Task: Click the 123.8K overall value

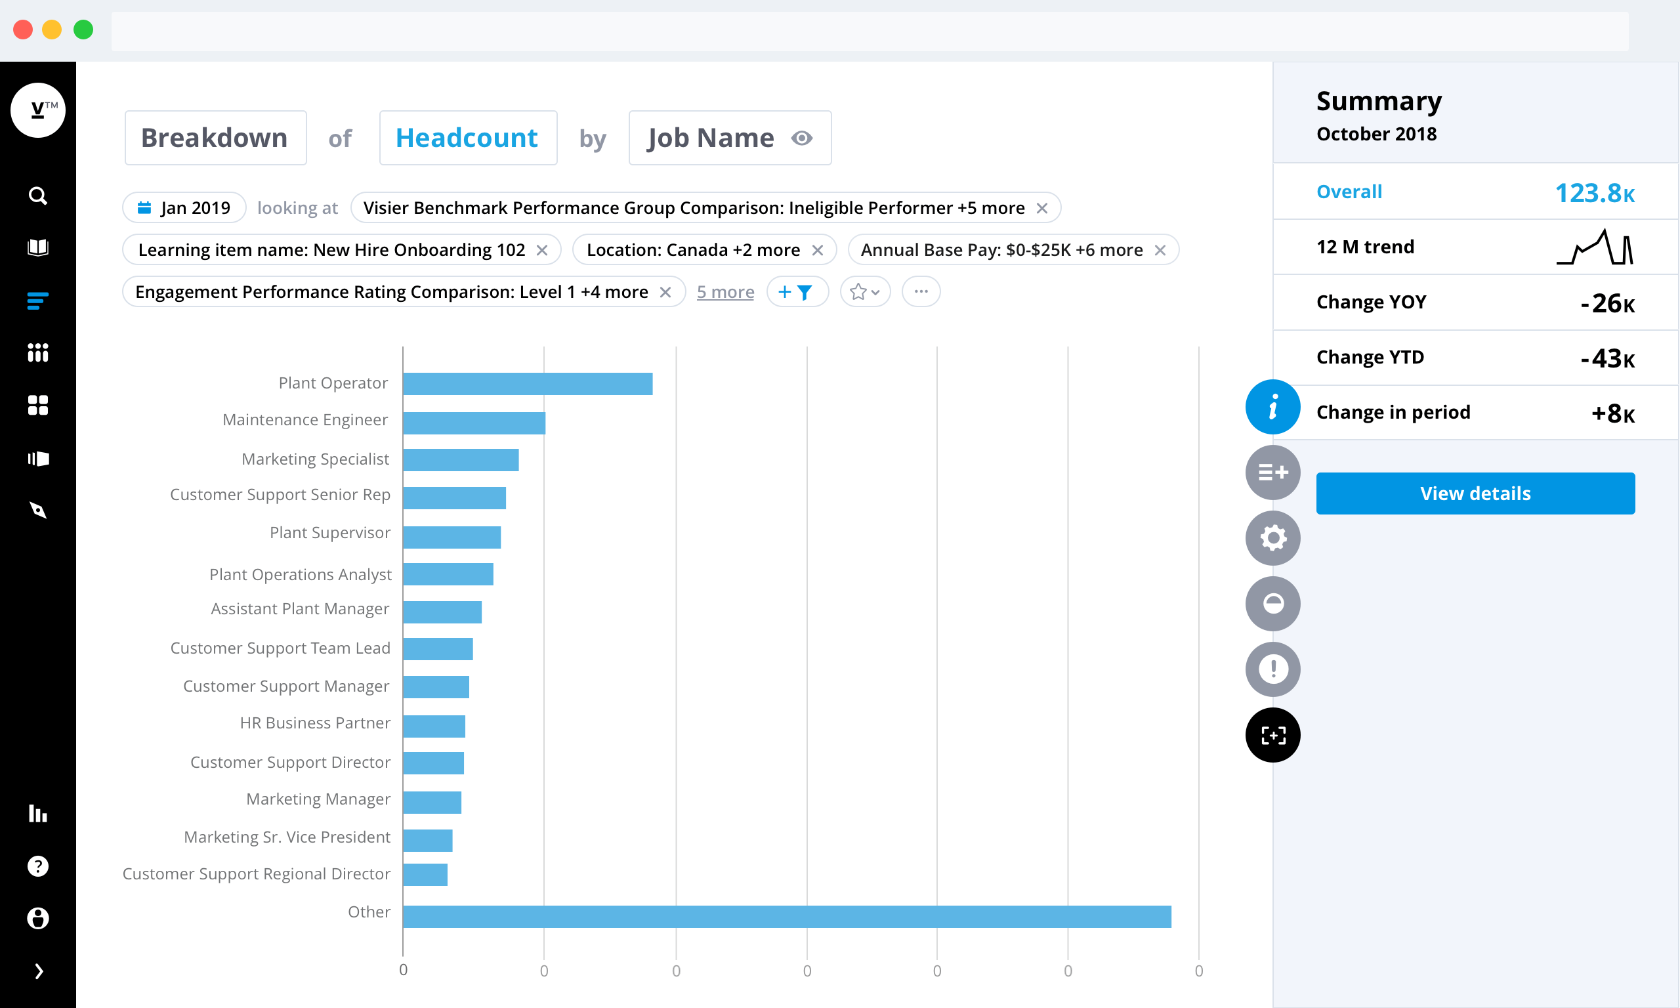Action: tap(1595, 194)
